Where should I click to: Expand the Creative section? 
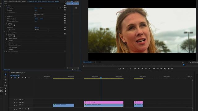pyautogui.click(x=6, y=41)
